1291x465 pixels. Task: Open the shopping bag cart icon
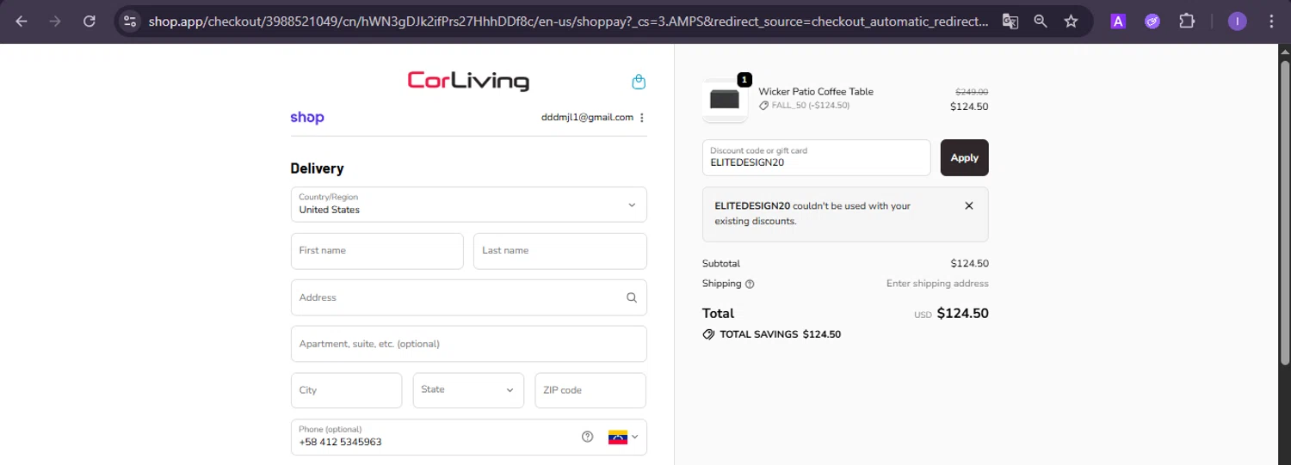coord(639,82)
